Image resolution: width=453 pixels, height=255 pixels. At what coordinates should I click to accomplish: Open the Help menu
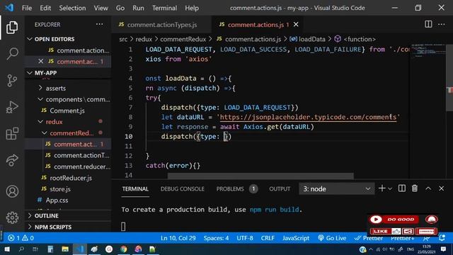pos(192,8)
